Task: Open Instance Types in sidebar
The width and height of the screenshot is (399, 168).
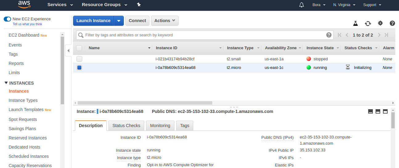Action: [x=23, y=100]
